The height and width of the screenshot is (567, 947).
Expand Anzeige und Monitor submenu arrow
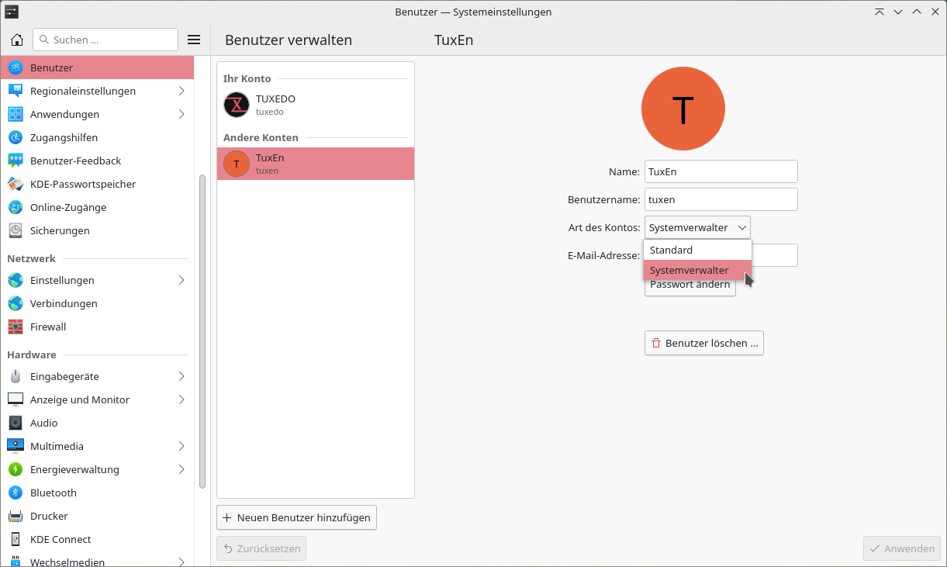click(x=181, y=399)
